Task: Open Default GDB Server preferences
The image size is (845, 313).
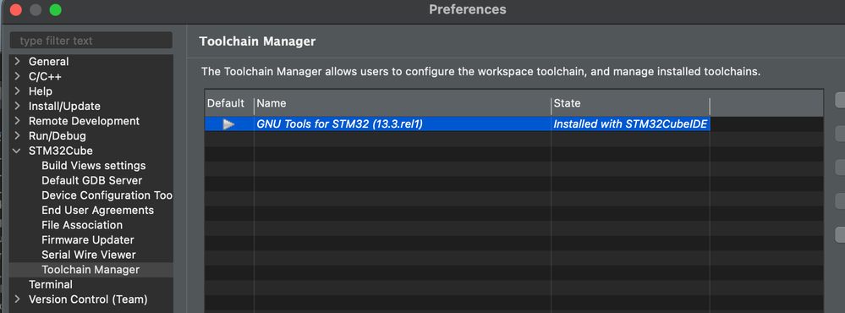Action: tap(92, 180)
